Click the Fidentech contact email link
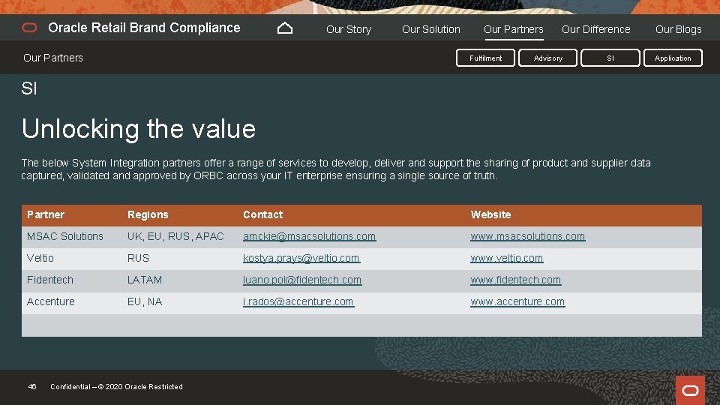The image size is (720, 405). click(x=302, y=280)
